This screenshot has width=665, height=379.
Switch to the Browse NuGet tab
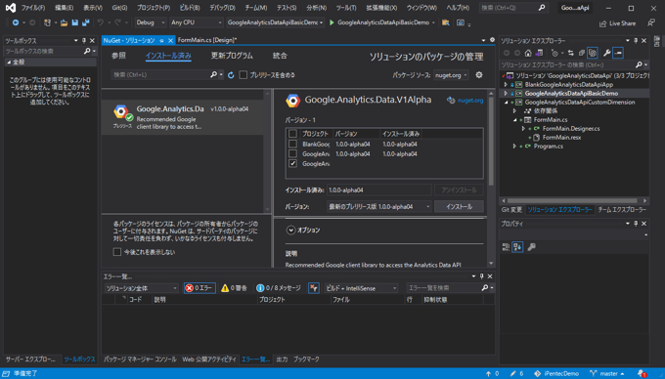pyautogui.click(x=118, y=56)
